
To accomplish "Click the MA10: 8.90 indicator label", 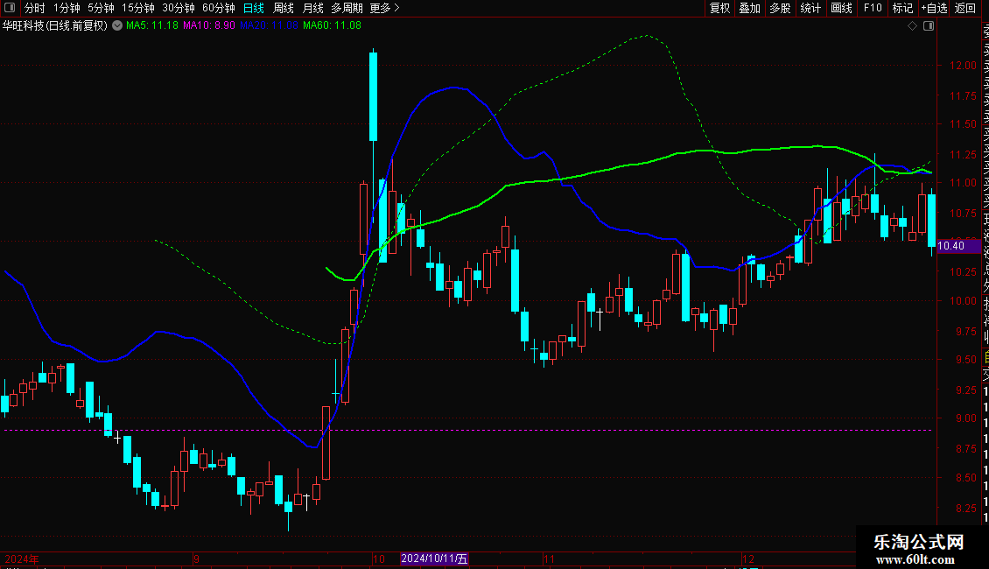I will coord(209,26).
